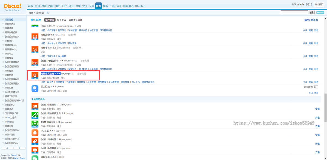View 查看说明 for 同城分类信息

click(81, 74)
